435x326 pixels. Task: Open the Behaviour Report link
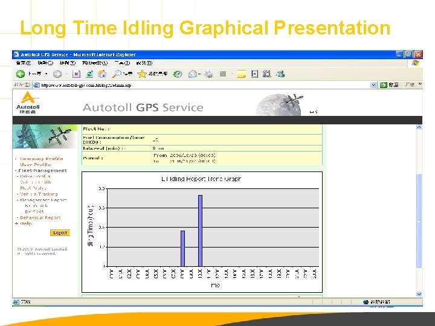(40, 217)
